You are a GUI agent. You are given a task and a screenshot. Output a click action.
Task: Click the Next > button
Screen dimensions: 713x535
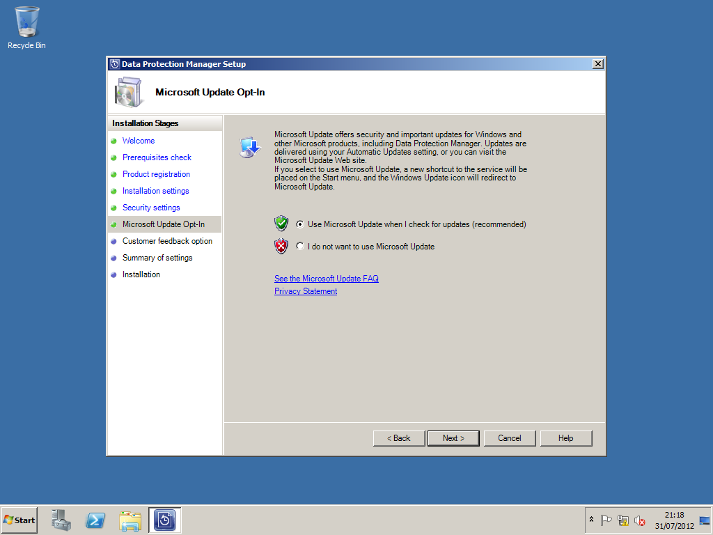coord(453,438)
